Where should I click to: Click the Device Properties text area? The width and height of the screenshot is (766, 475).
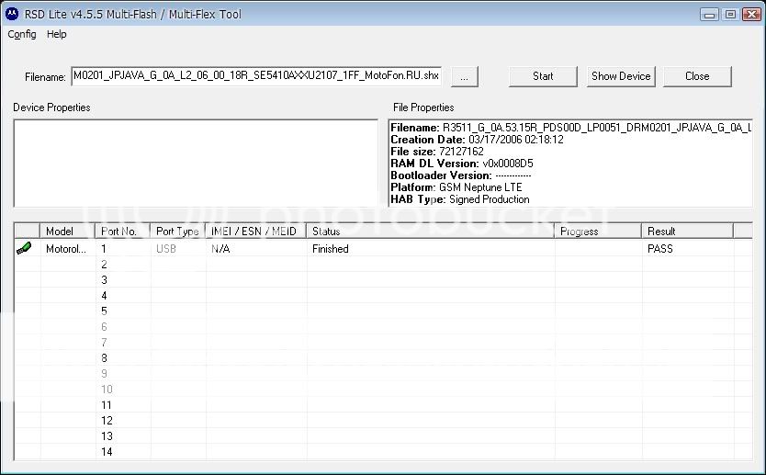coord(195,163)
